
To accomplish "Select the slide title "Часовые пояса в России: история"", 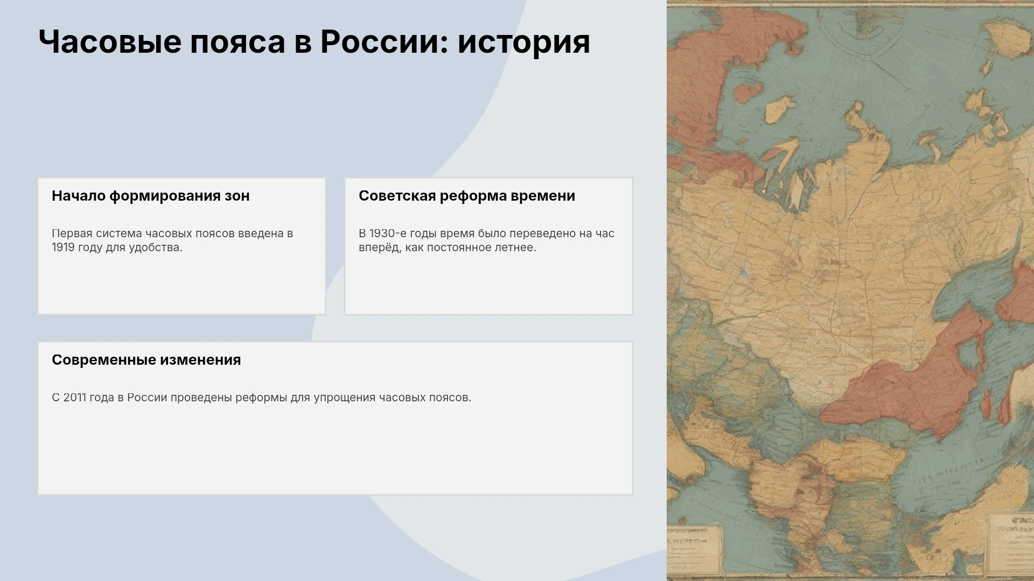I will (x=314, y=41).
